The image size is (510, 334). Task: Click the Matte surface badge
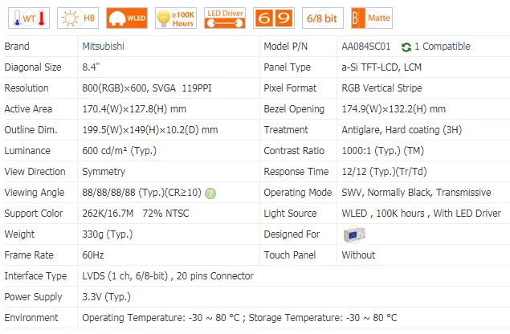372,18
